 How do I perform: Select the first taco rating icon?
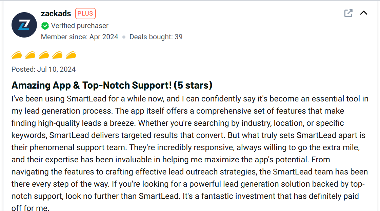pyautogui.click(x=17, y=55)
